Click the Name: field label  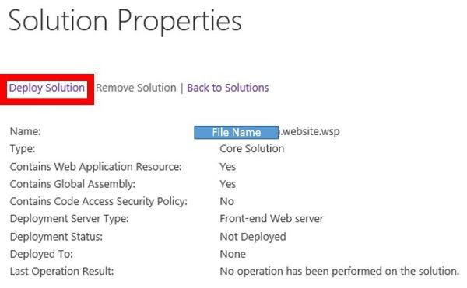pos(26,131)
